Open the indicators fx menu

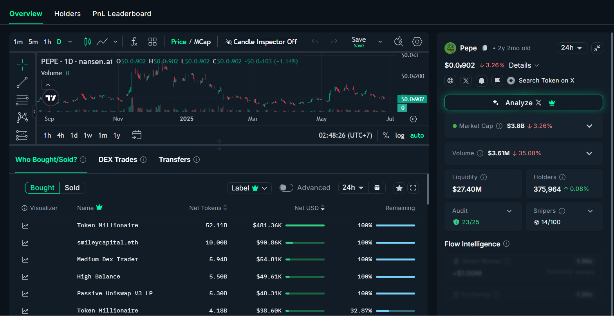(x=134, y=41)
